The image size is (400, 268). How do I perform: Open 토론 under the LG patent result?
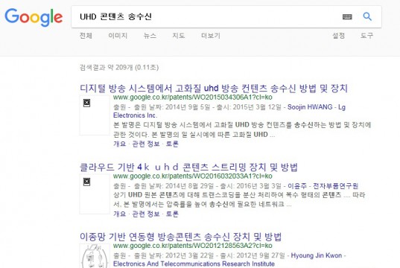(x=172, y=144)
